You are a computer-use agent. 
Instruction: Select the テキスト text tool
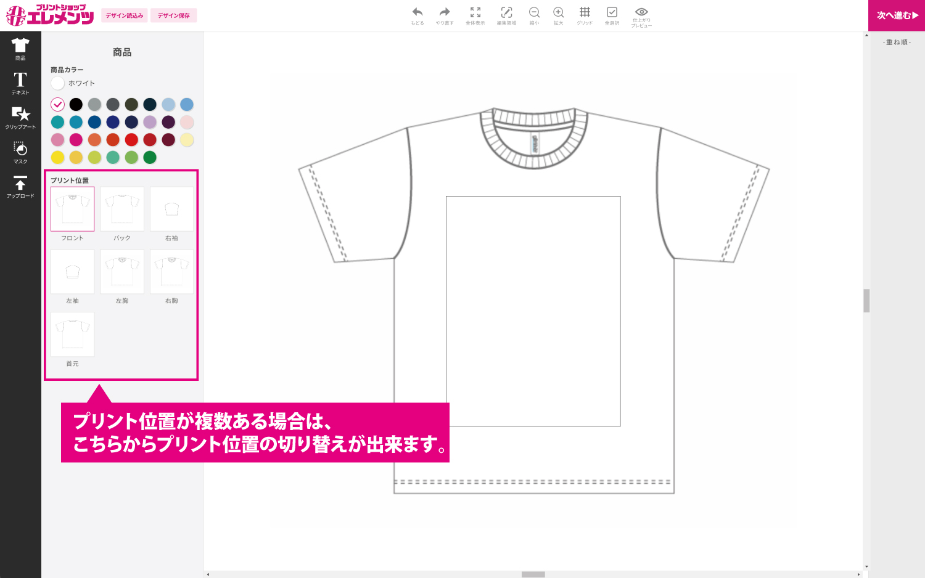click(20, 83)
